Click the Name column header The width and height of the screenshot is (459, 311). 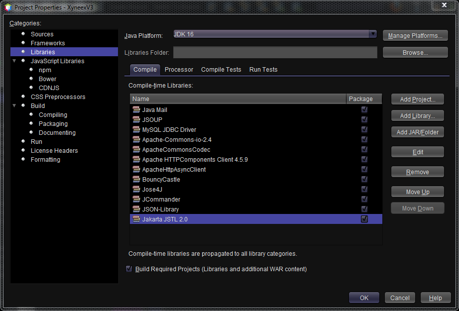tap(238, 99)
